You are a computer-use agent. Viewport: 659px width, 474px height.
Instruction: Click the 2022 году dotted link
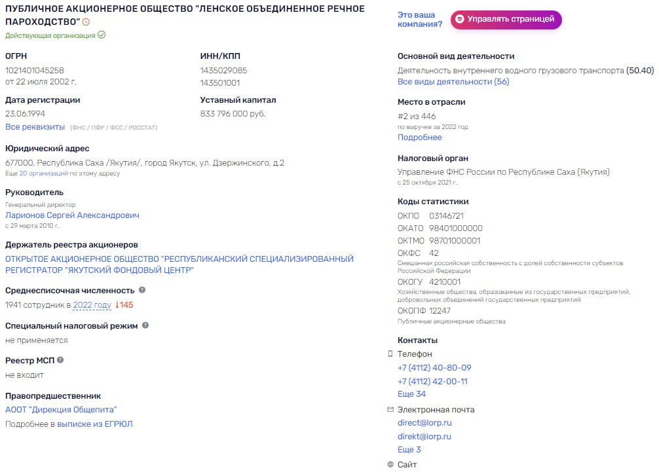click(x=92, y=305)
